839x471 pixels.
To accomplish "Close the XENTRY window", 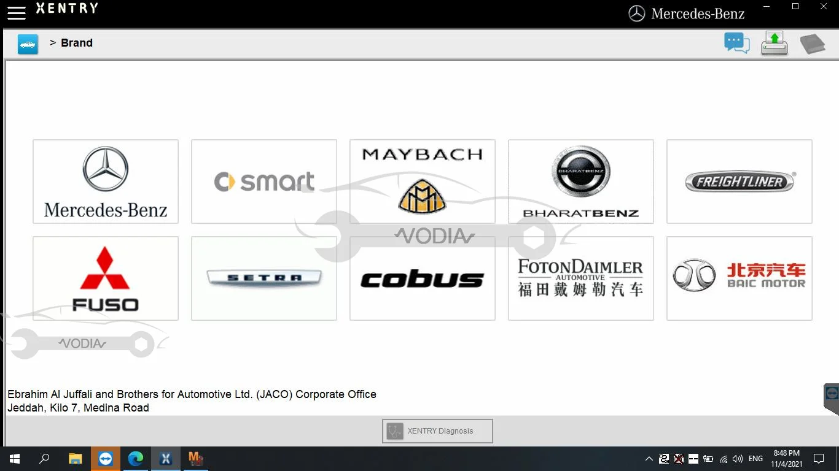I will point(824,7).
